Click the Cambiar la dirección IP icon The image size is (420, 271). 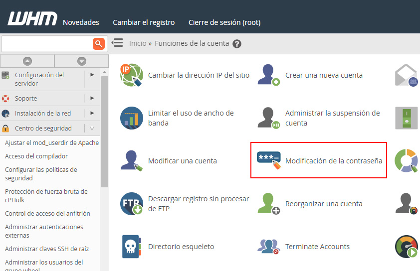[x=132, y=75]
